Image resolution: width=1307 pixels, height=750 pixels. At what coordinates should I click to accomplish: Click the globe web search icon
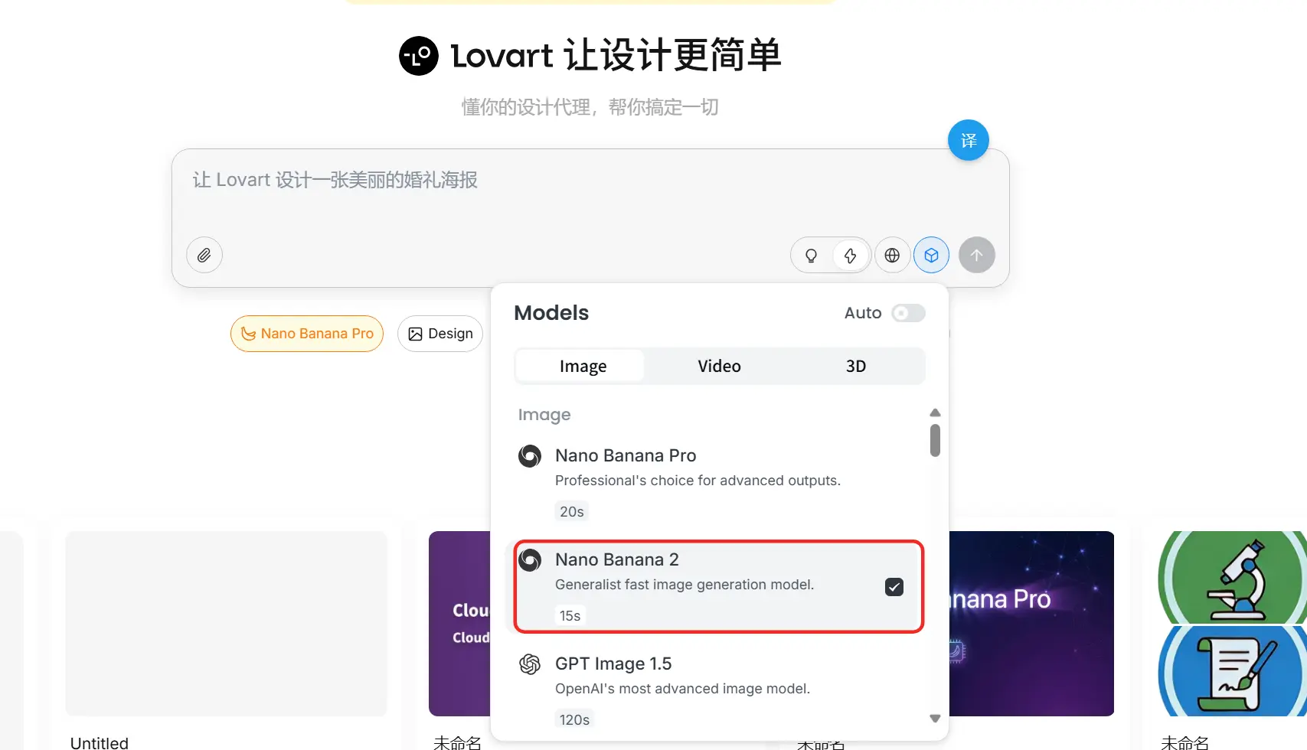click(892, 255)
